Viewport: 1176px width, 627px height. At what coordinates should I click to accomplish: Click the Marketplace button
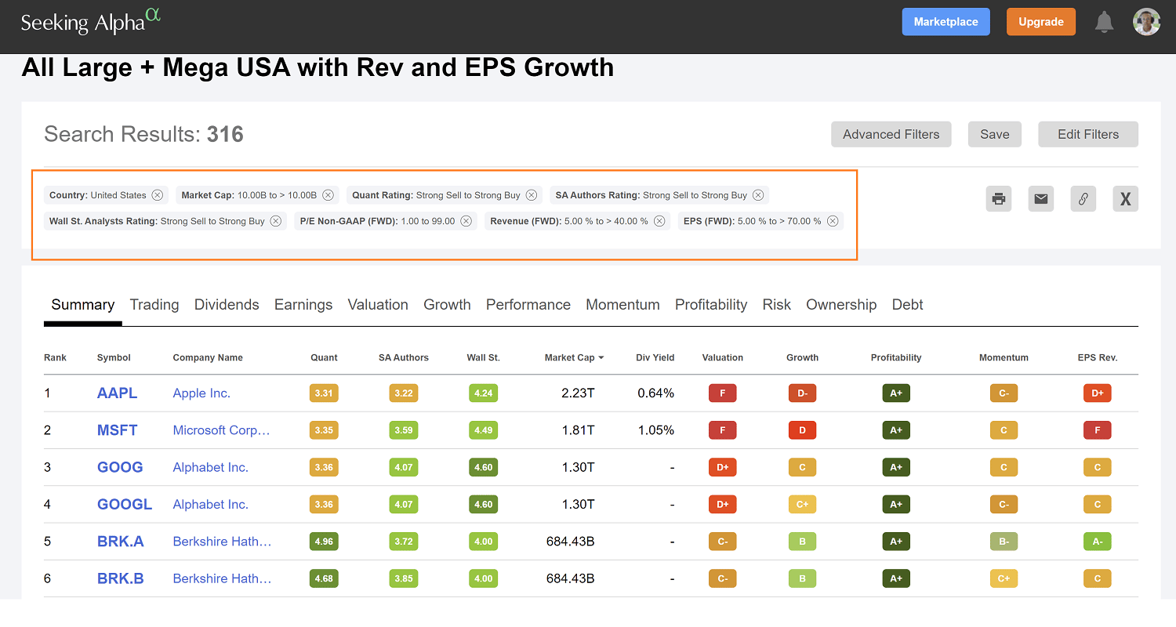(x=946, y=22)
